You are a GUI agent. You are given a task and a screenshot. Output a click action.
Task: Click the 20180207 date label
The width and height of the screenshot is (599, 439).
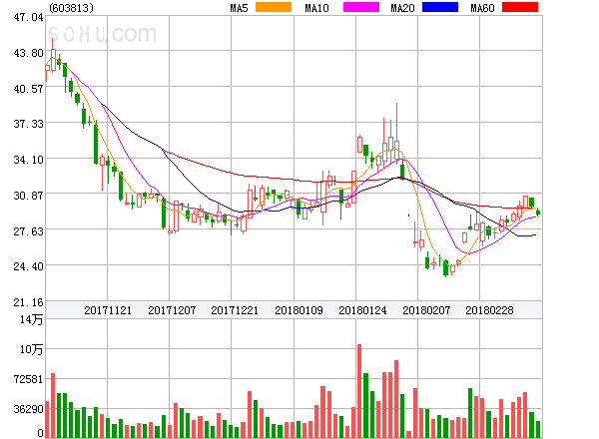[x=426, y=310]
